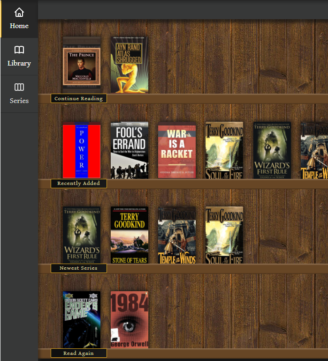The width and height of the screenshot is (328, 361).
Task: Open the Atlas Shrugged book cover
Action: (130, 65)
